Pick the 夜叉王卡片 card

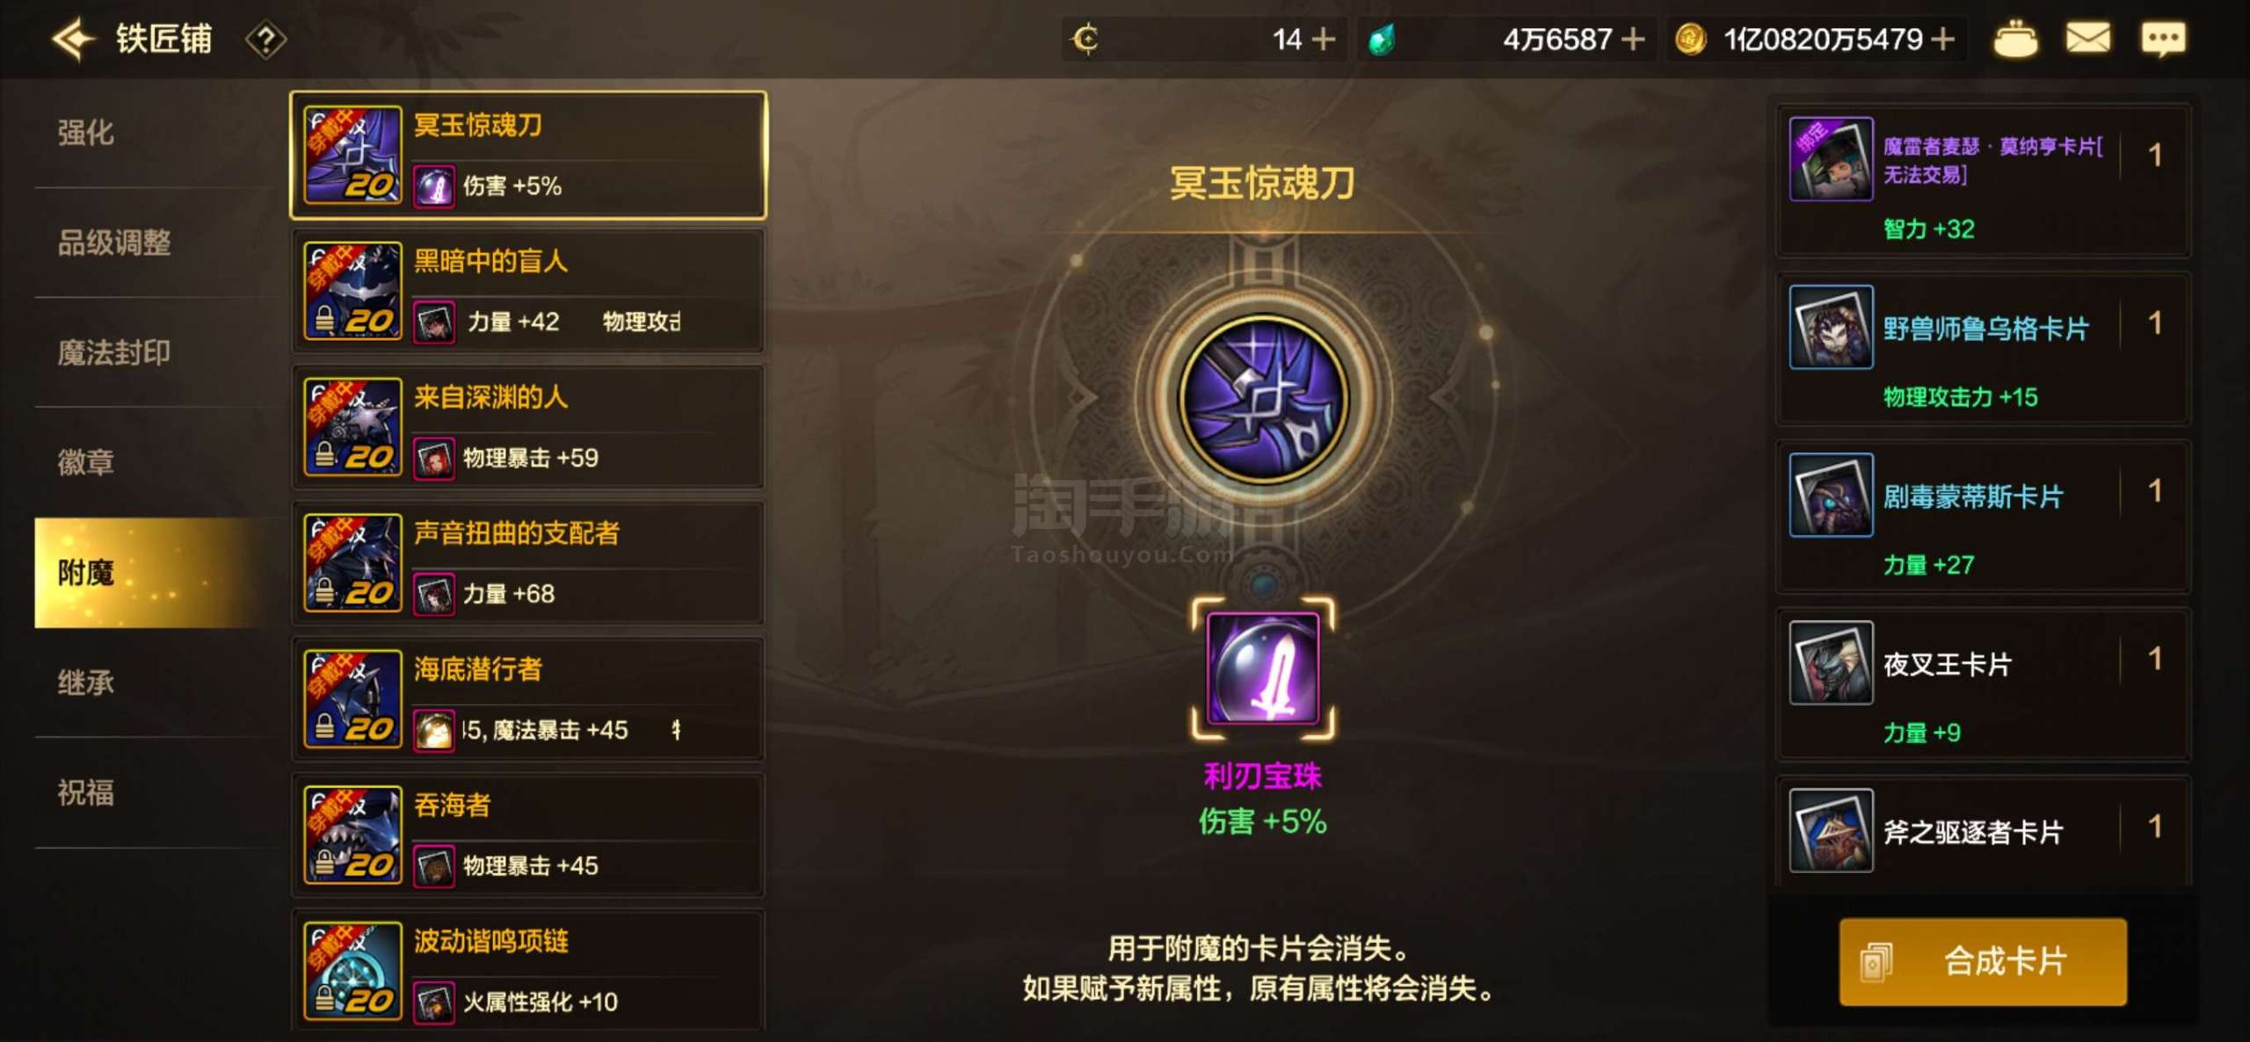(x=1983, y=684)
